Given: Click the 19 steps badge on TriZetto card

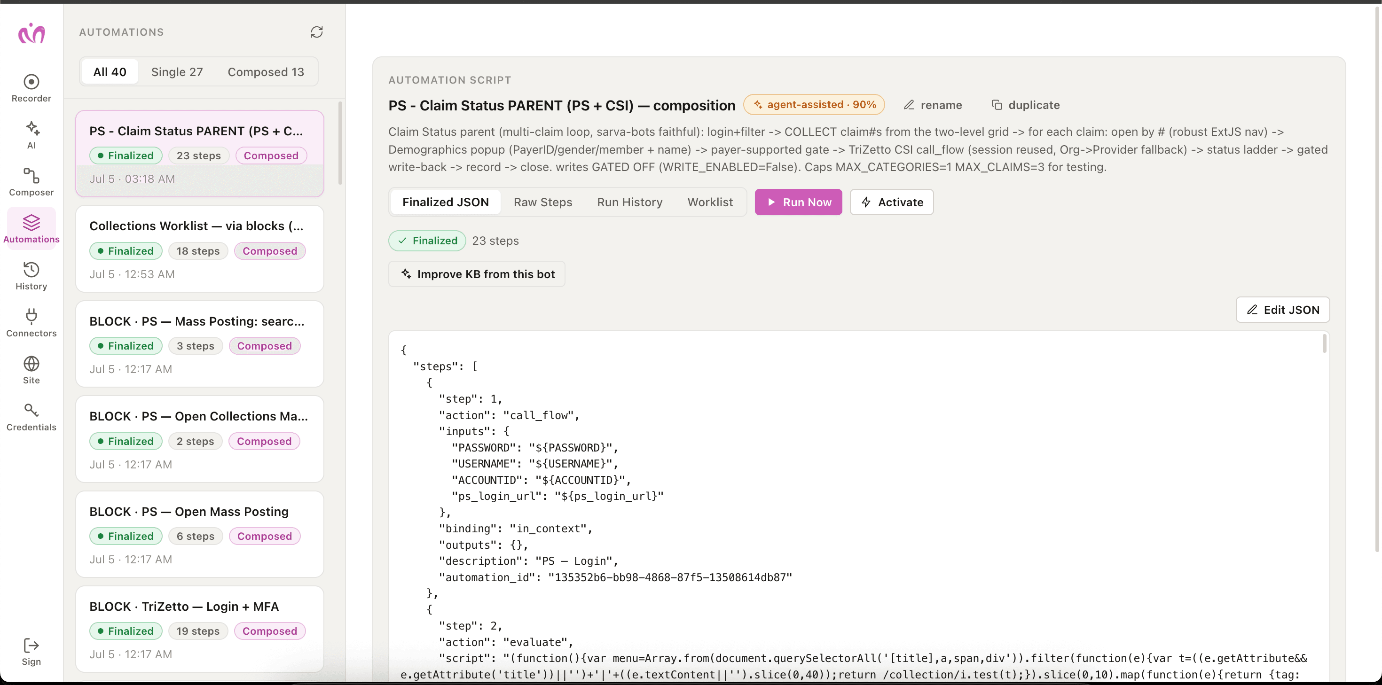Looking at the screenshot, I should [198, 631].
